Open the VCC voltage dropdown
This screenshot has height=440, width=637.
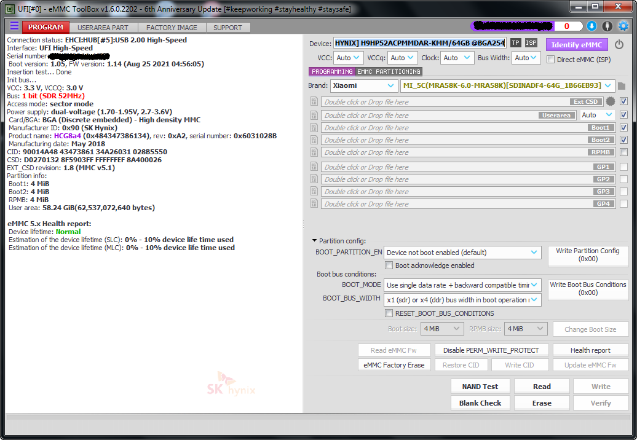[348, 58]
